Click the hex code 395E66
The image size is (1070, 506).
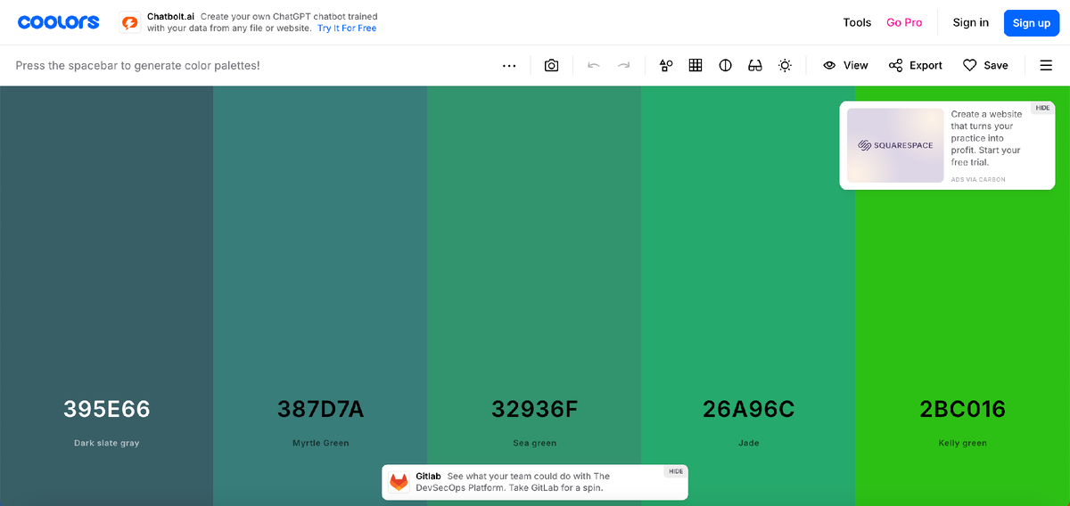(107, 410)
